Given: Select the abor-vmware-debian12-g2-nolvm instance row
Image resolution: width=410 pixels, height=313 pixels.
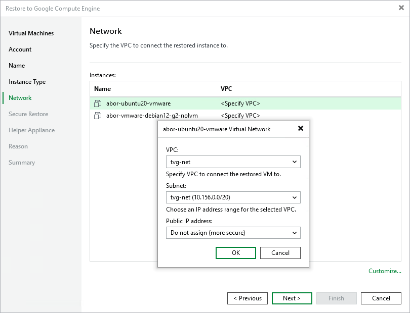Looking at the screenshot, I should [x=245, y=116].
